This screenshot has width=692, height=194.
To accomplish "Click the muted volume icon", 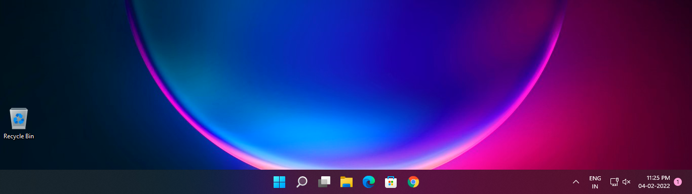I will (626, 182).
